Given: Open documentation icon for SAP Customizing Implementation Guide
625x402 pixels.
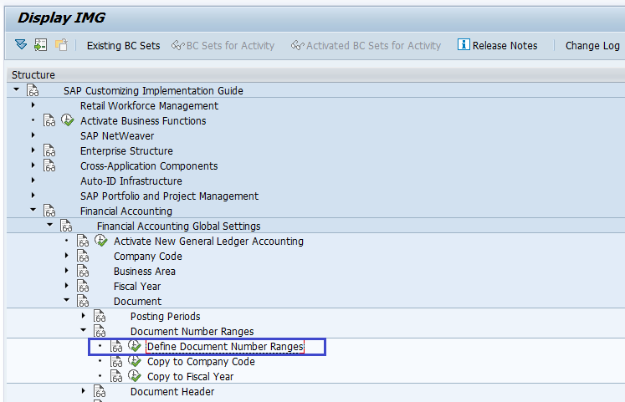Looking at the screenshot, I should click(x=33, y=90).
